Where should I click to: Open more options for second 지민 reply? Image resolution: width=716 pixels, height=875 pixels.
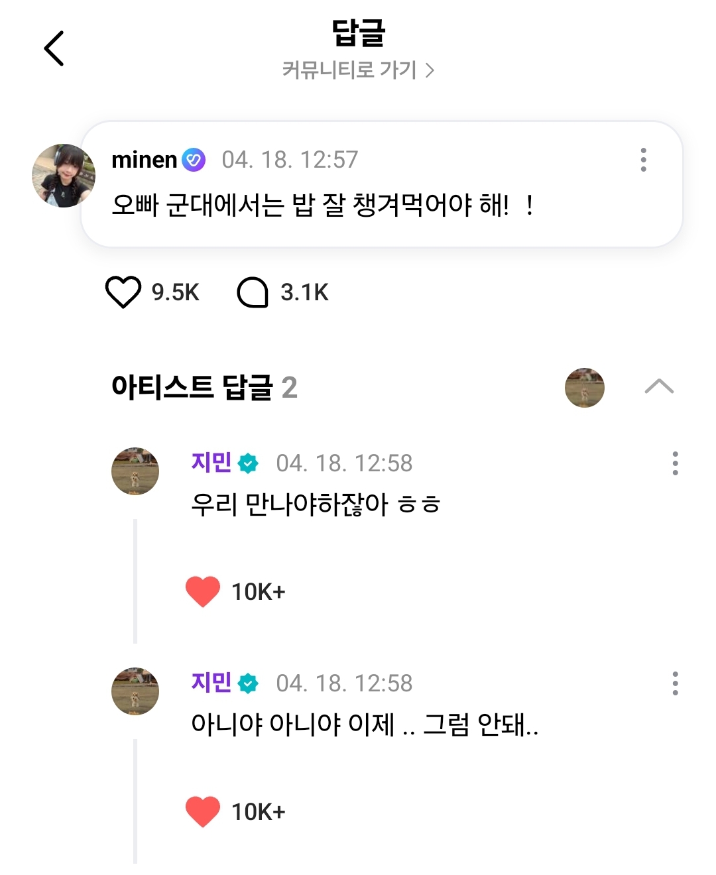(x=675, y=683)
